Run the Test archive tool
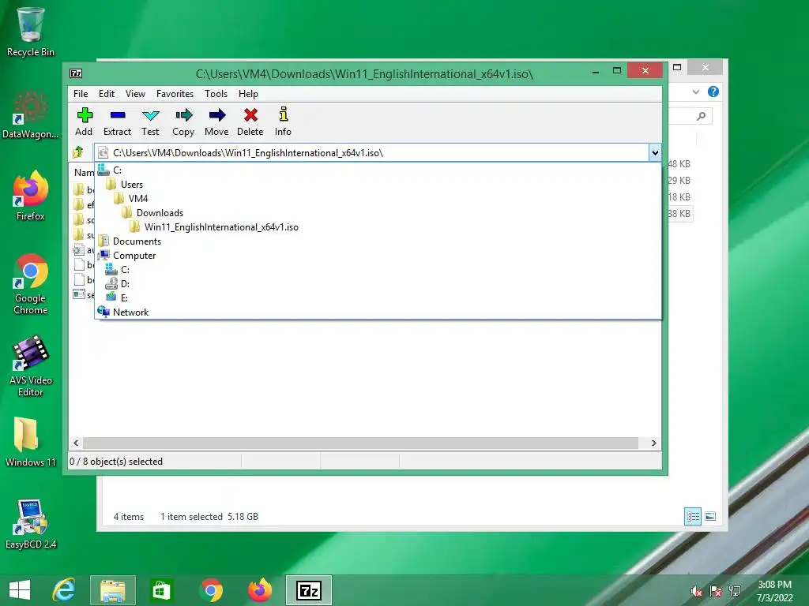 [x=150, y=122]
